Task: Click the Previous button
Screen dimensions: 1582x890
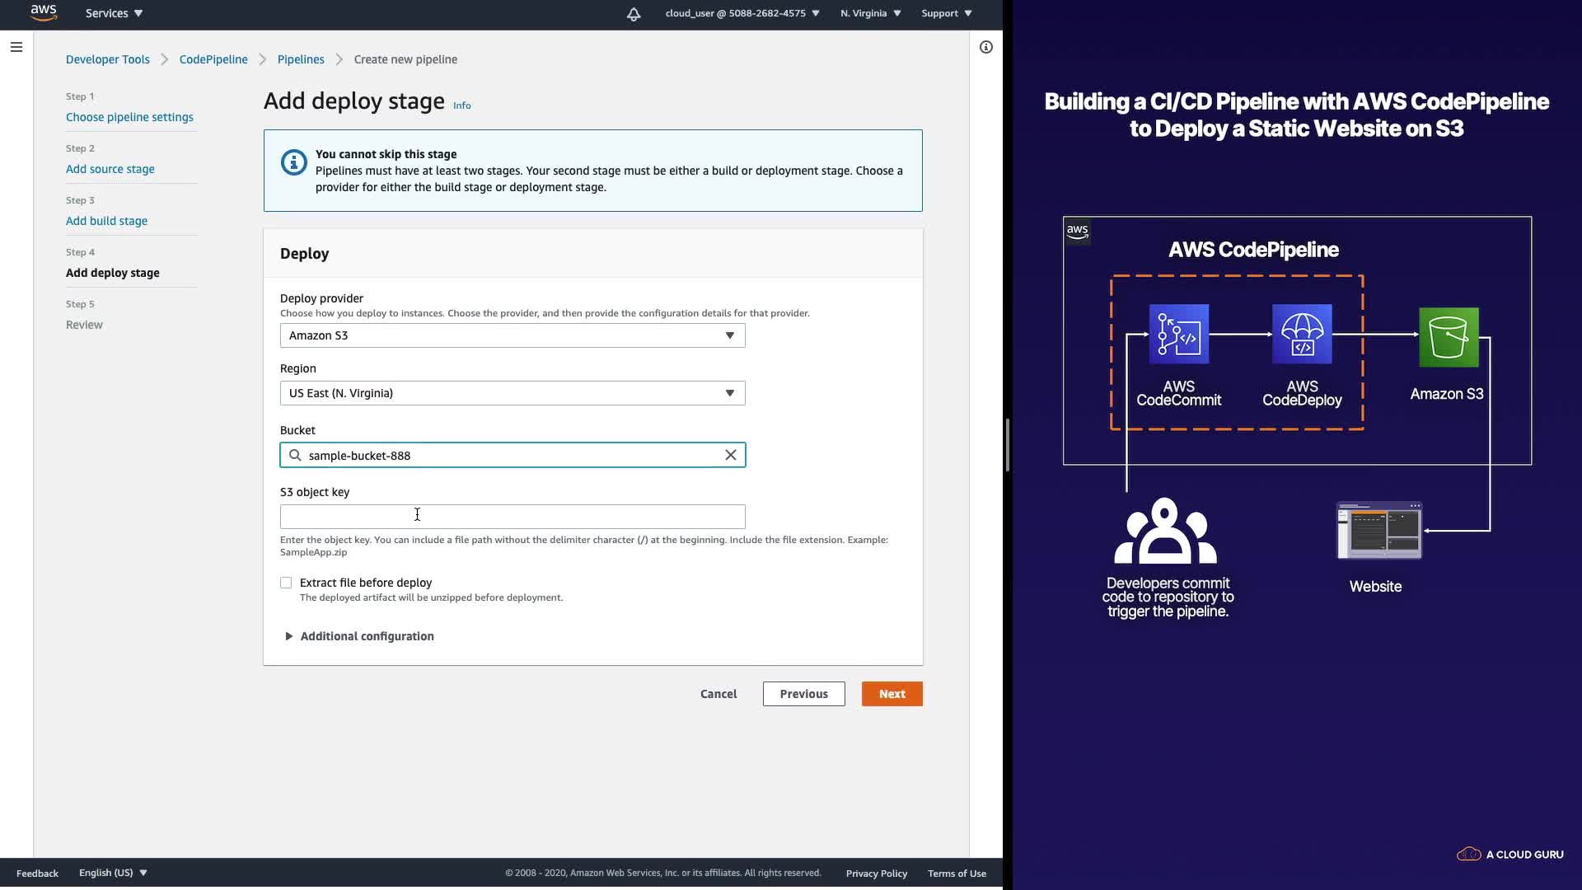Action: pos(803,694)
